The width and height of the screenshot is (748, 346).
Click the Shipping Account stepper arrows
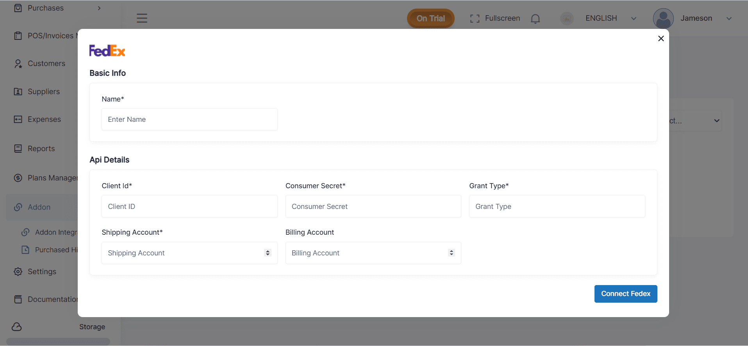268,253
